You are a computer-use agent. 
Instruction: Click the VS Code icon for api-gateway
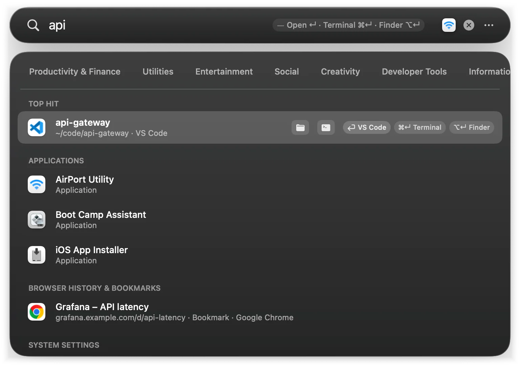(37, 127)
